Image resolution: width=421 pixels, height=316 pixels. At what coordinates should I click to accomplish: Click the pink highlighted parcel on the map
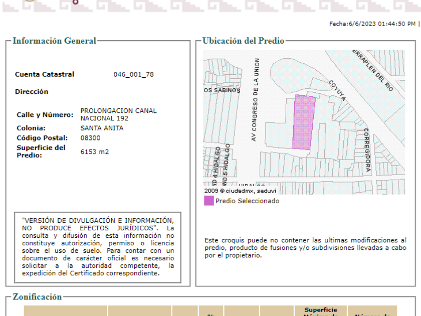(304, 122)
